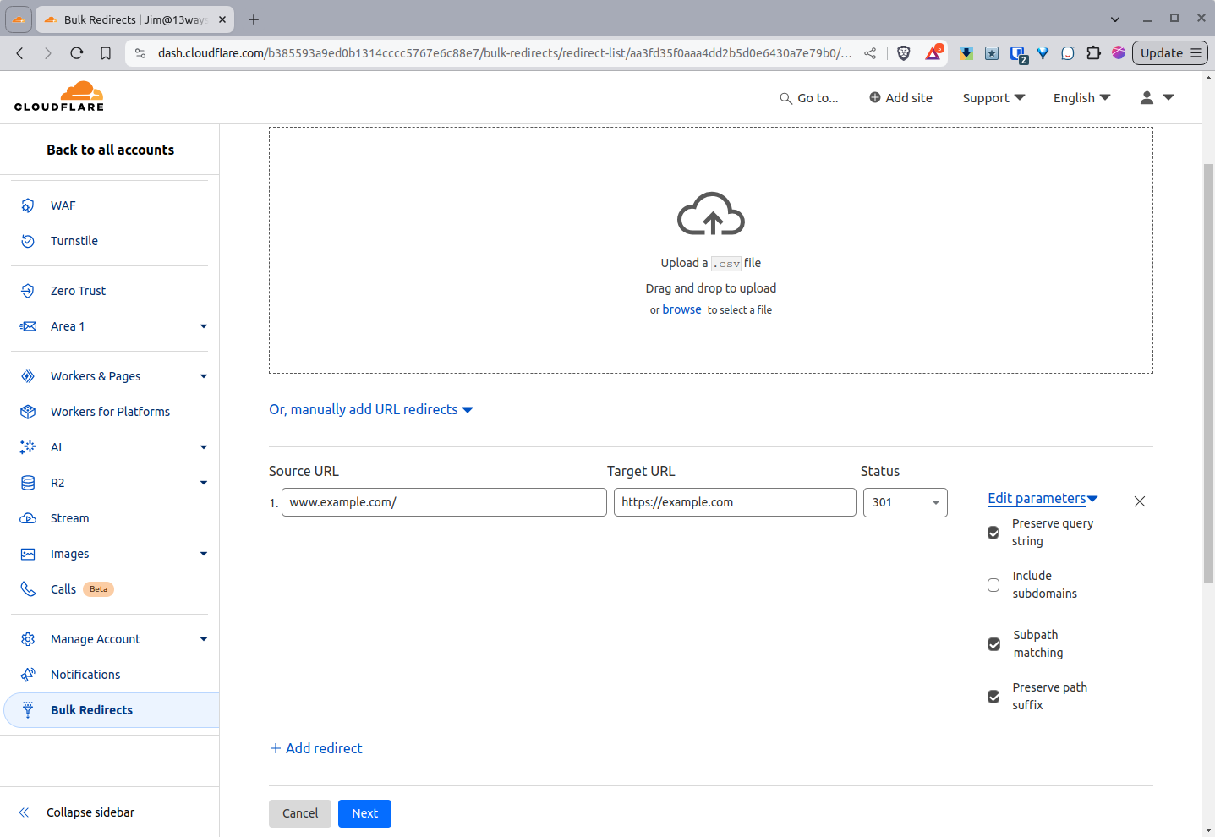
Task: Disable the Preserve query string option
Action: pos(993,533)
